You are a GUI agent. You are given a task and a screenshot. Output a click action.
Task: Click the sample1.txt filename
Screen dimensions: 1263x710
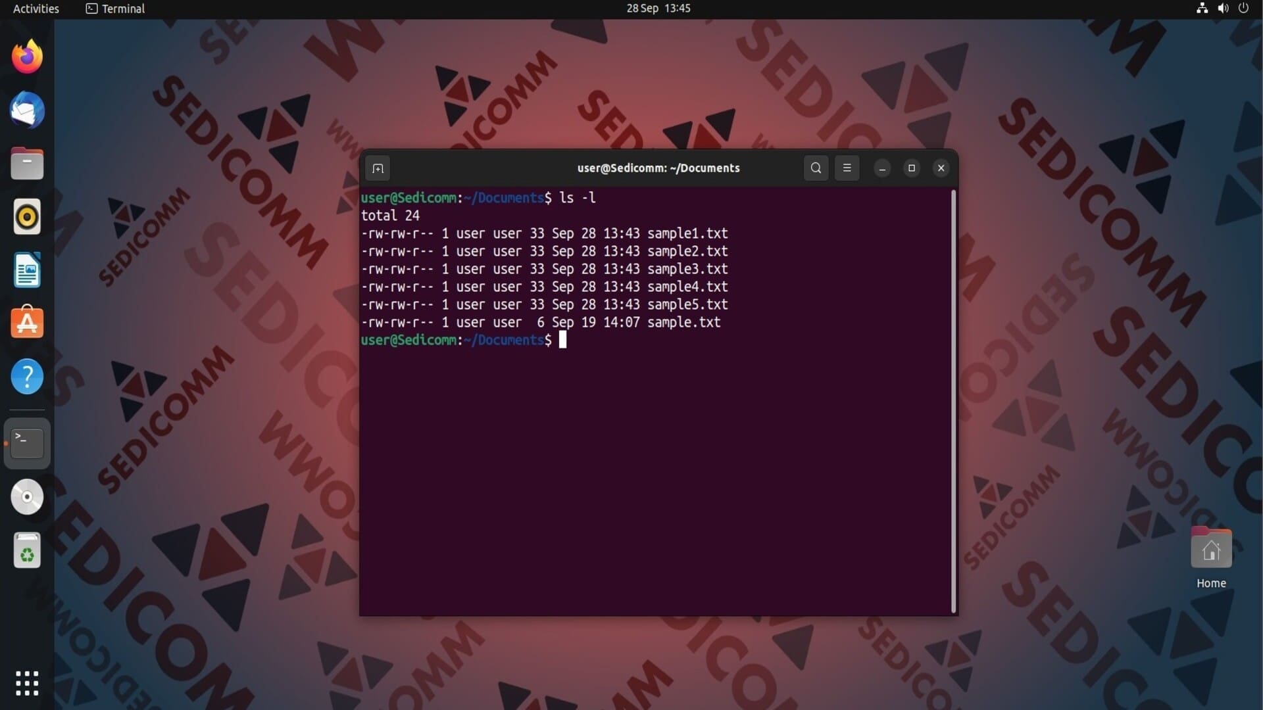687,233
